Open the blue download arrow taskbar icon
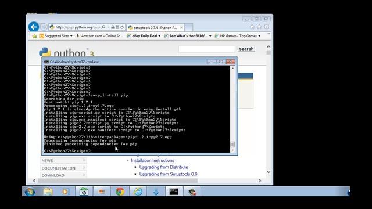This screenshot has width=372, height=209. click(x=156, y=192)
